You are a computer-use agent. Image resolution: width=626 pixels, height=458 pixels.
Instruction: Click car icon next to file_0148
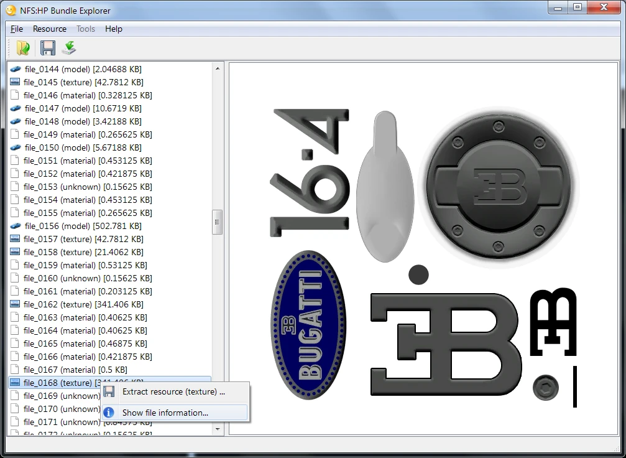tap(15, 121)
